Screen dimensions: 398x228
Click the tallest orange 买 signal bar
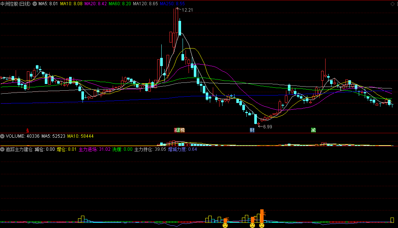(262, 216)
